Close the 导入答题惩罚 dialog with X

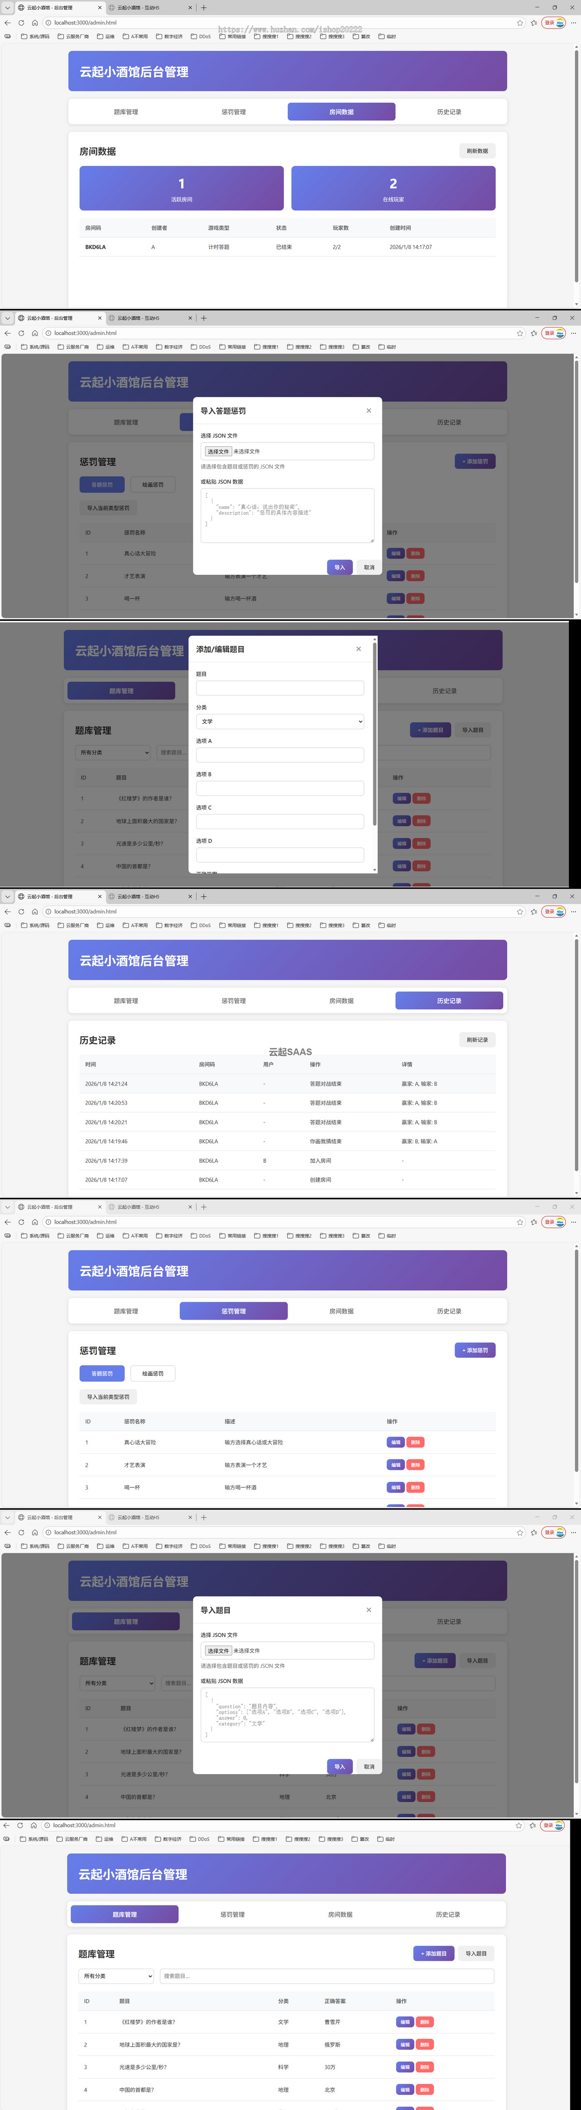(368, 410)
